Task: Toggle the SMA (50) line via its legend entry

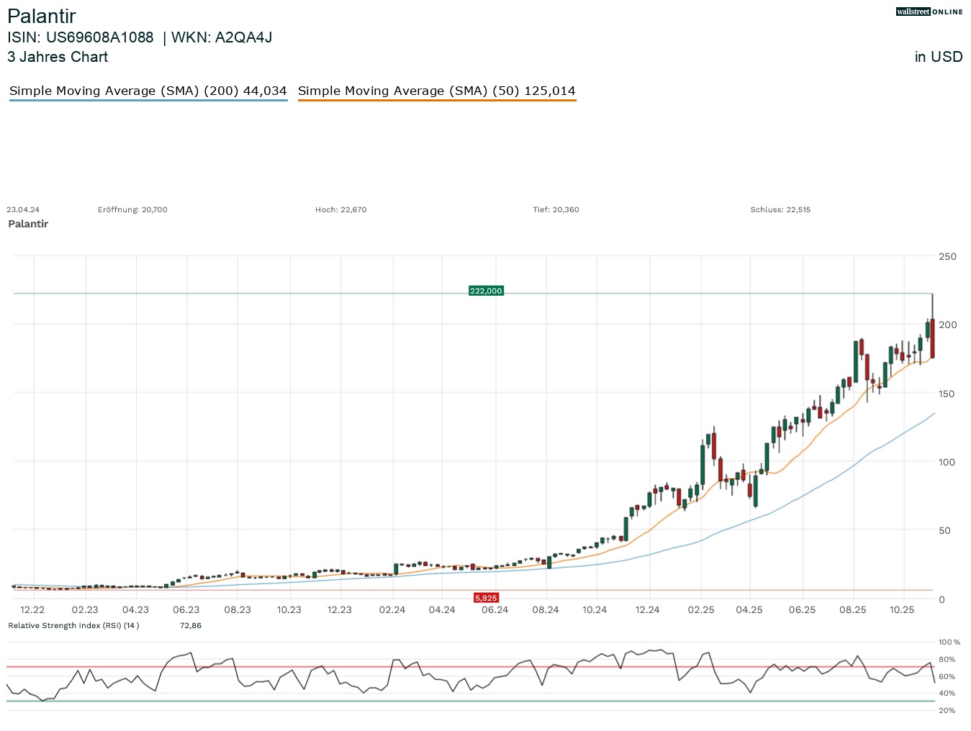Action: [437, 91]
